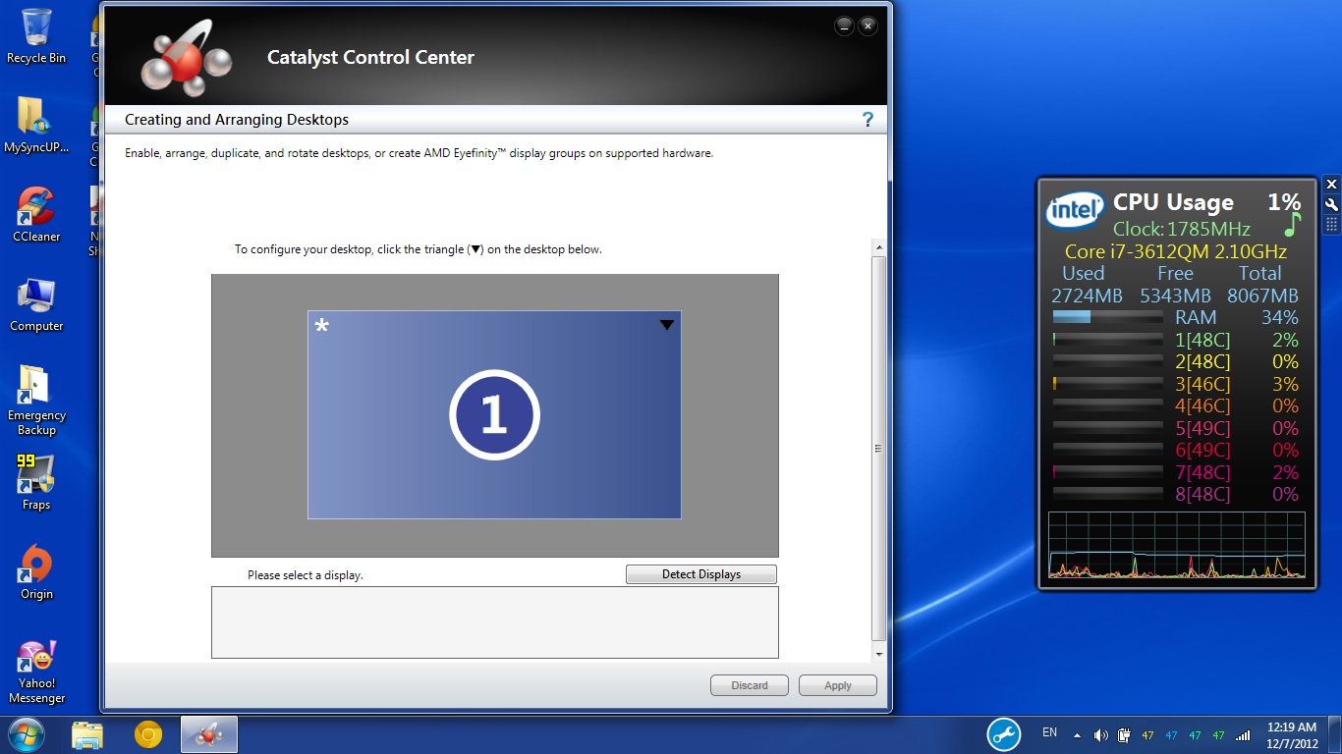Select the Computer desktop icon
The width and height of the screenshot is (1342, 754).
36,304
